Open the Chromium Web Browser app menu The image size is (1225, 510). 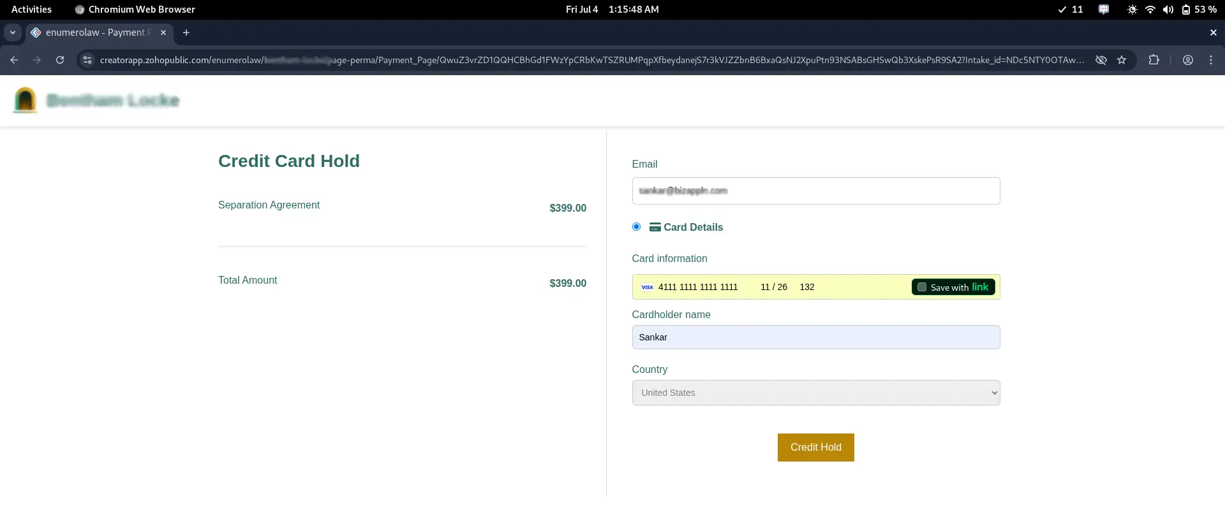pyautogui.click(x=135, y=10)
